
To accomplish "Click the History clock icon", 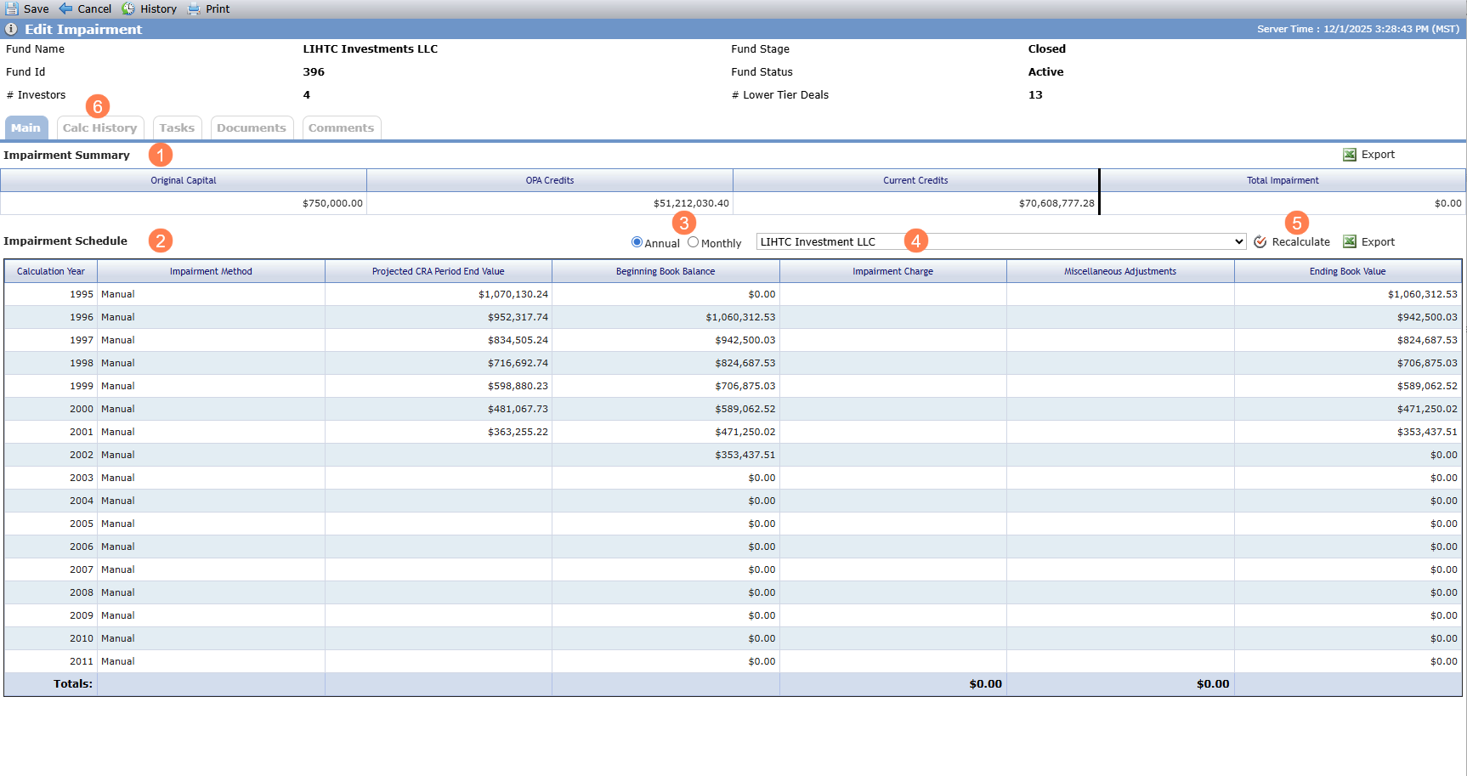I will pos(128,8).
